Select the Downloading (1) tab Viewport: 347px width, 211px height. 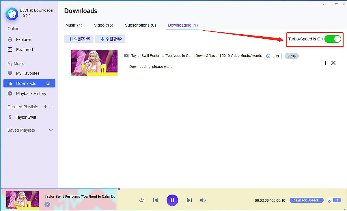(183, 25)
